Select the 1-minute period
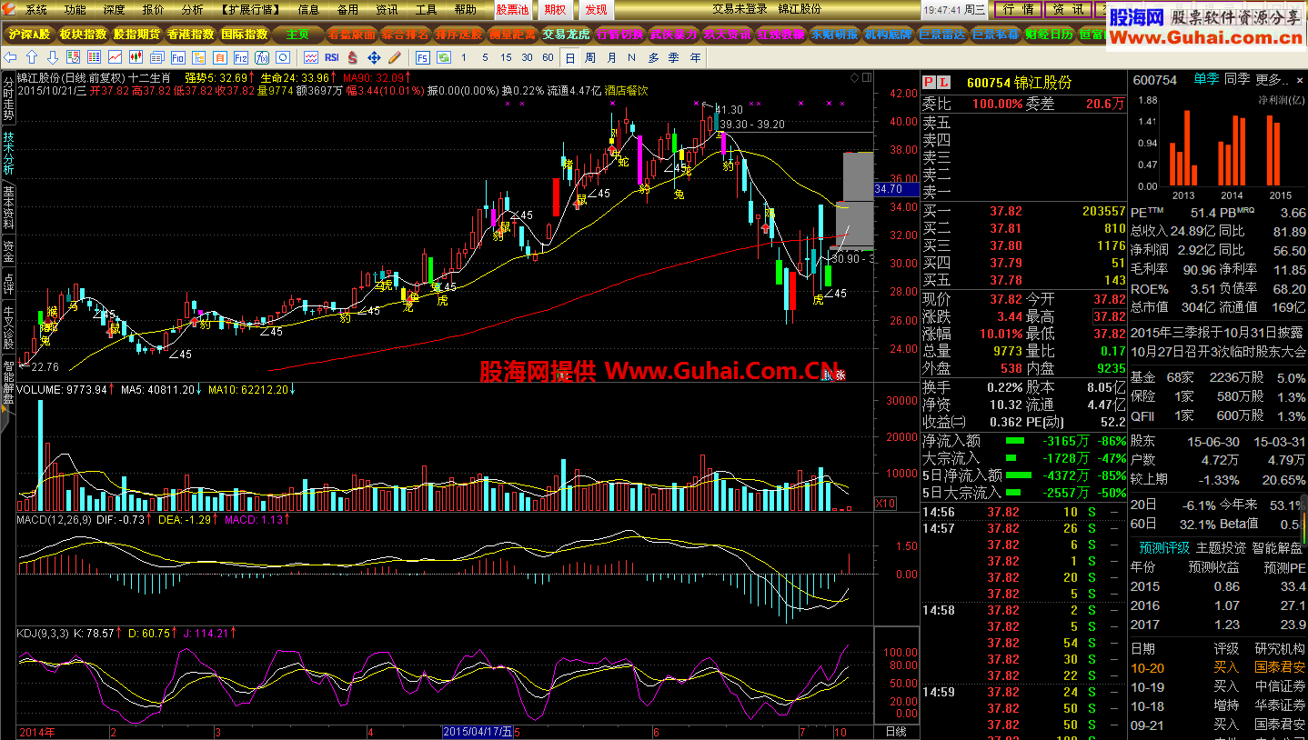 point(463,57)
